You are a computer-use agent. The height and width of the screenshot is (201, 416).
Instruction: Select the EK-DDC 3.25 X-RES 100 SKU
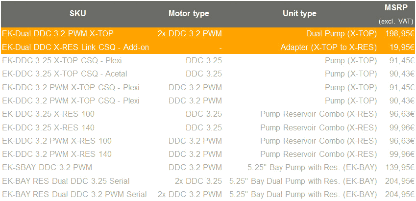(48, 114)
